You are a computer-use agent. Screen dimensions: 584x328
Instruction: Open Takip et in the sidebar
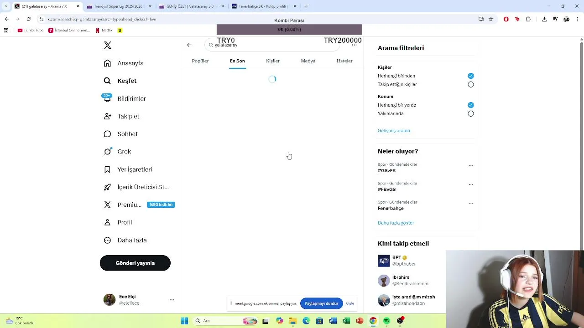(121, 116)
